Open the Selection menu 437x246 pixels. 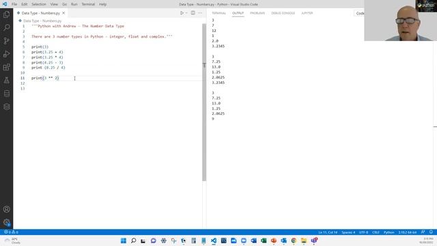(38, 4)
